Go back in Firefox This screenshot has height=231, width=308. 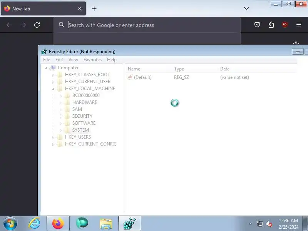9,25
